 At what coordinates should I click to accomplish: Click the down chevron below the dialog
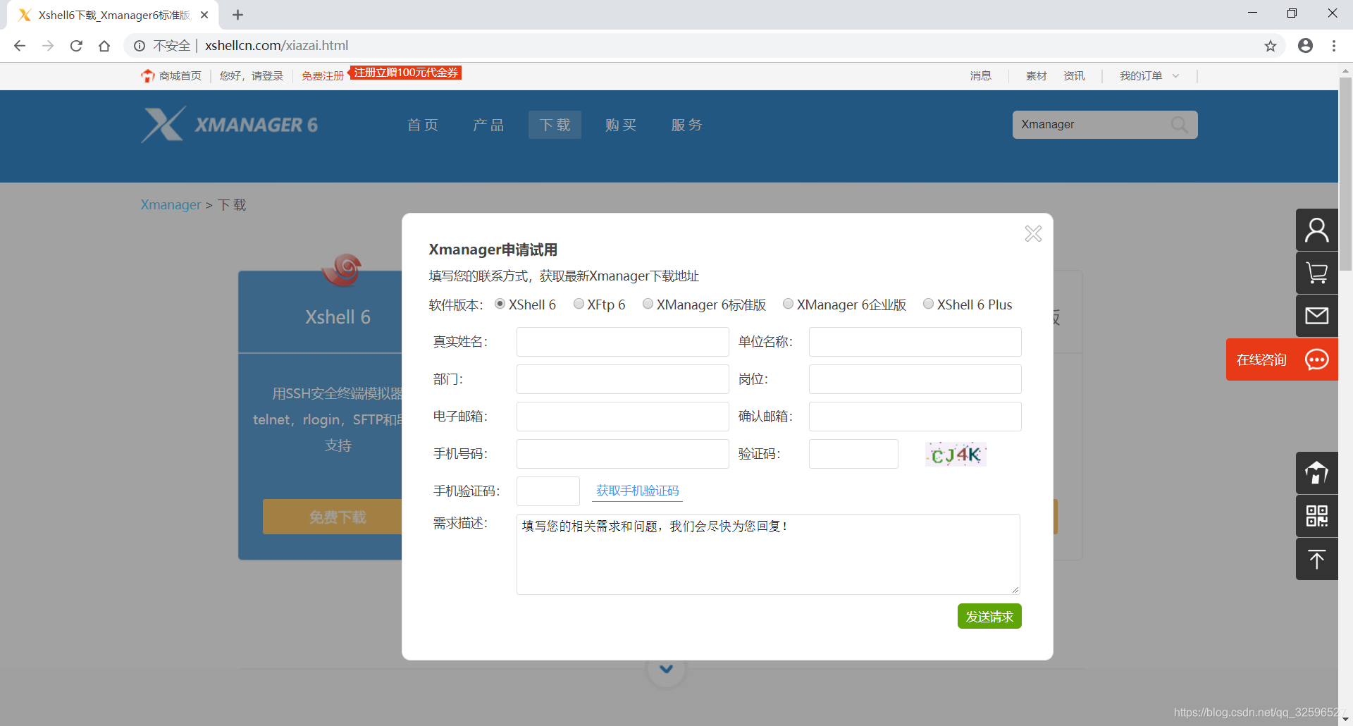coord(665,667)
